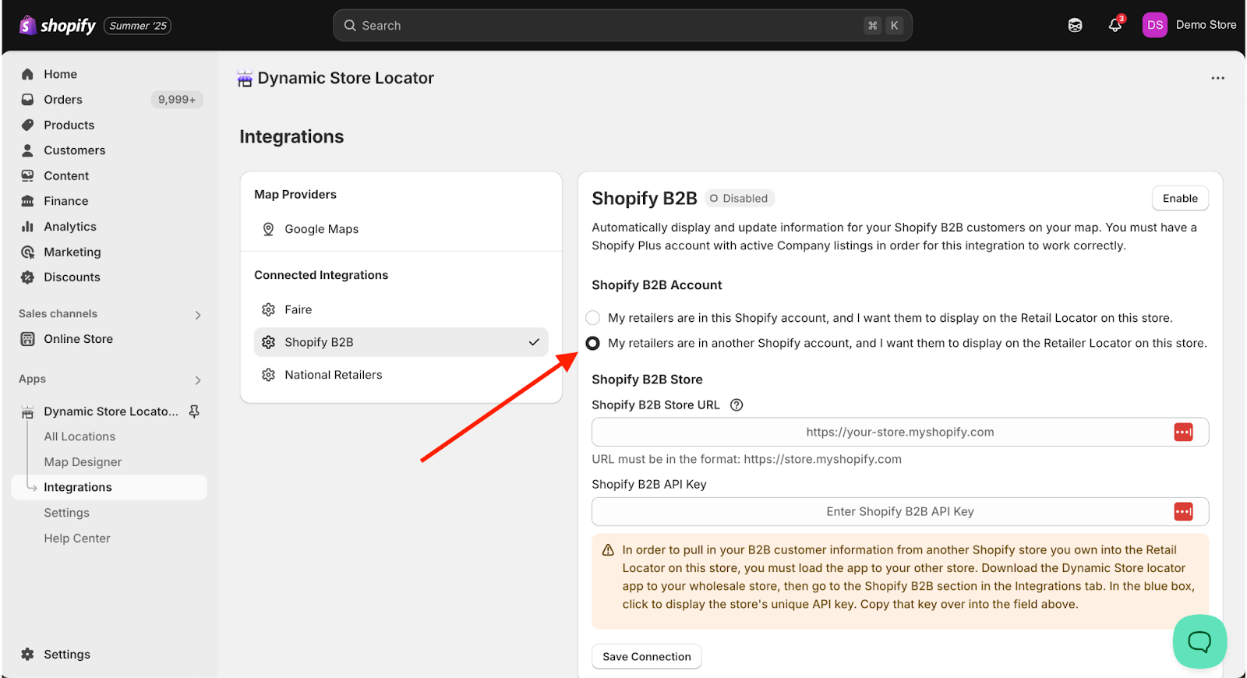Select Integrations sub-item in sidebar

pyautogui.click(x=108, y=487)
